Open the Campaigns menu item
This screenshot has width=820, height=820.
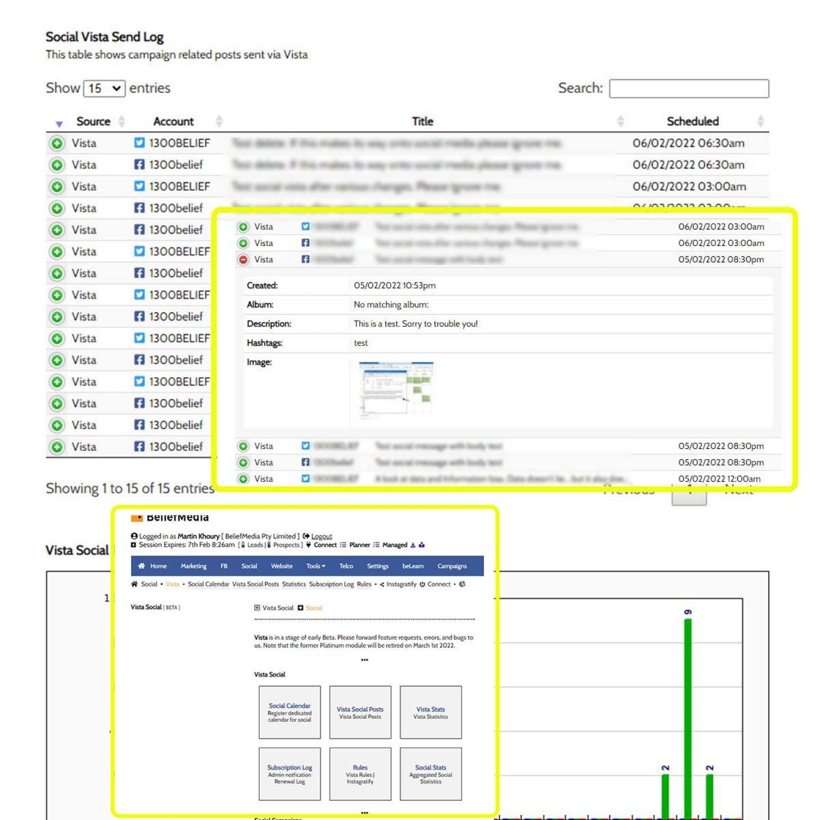tap(452, 566)
